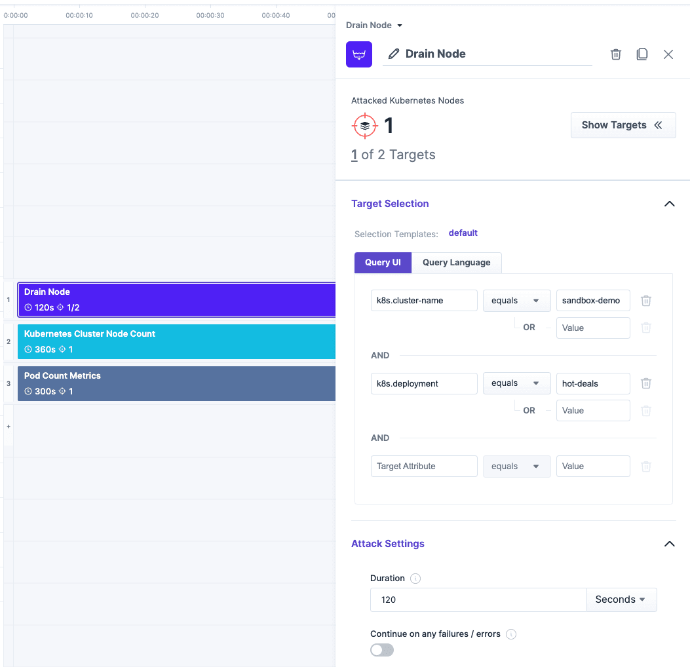The height and width of the screenshot is (667, 690).
Task: Duplicate the attack with the copy icon
Action: pos(642,54)
